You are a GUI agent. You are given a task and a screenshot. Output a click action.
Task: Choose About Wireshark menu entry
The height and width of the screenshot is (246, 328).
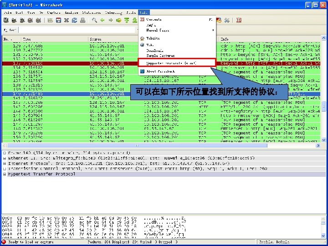coord(177,72)
